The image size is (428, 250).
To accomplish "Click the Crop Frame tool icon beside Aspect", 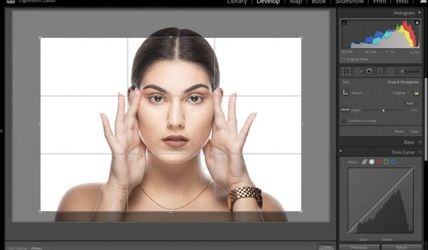I will pos(345,93).
